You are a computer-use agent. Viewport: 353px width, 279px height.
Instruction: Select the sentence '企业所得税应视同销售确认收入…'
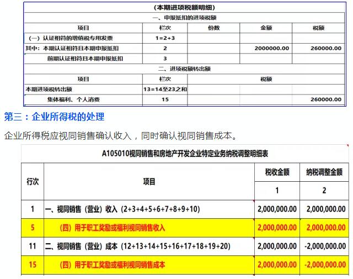coord(121,136)
